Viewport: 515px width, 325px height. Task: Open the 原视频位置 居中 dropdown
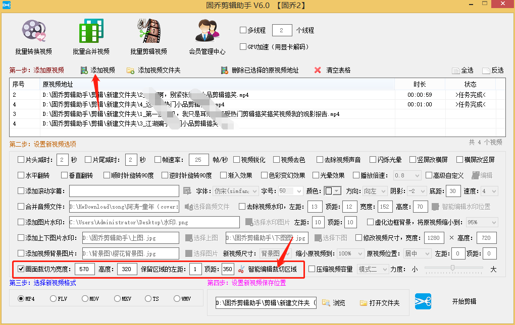(x=417, y=253)
